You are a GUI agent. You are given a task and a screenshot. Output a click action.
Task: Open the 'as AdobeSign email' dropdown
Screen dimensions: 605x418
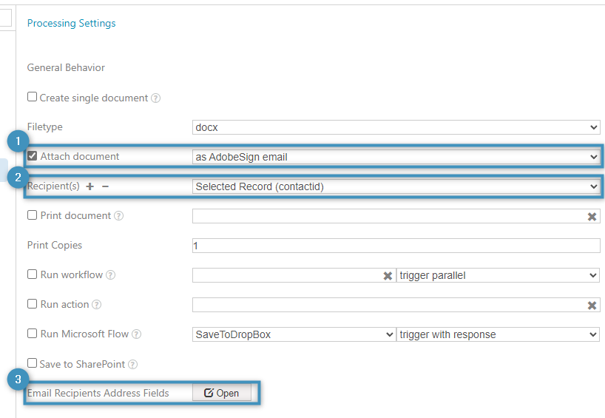coord(396,157)
